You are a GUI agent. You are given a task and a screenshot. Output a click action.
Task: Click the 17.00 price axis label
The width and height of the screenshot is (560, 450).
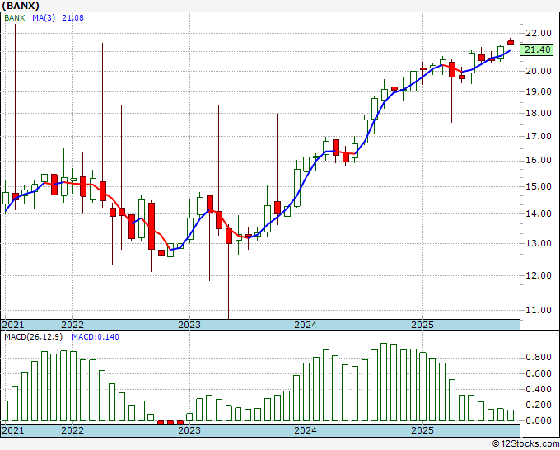(538, 136)
